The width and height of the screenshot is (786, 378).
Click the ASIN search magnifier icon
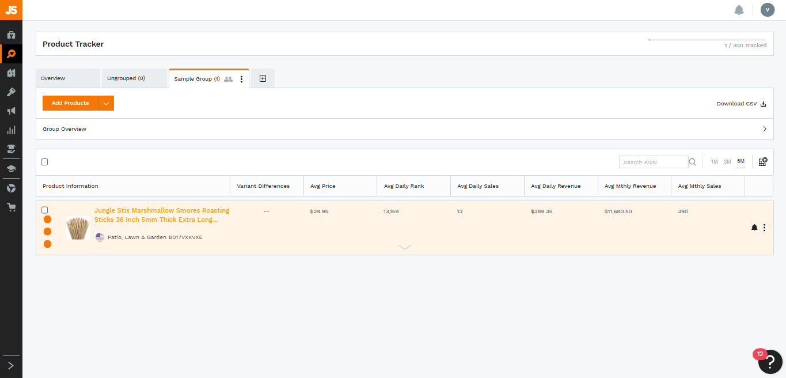tap(693, 162)
